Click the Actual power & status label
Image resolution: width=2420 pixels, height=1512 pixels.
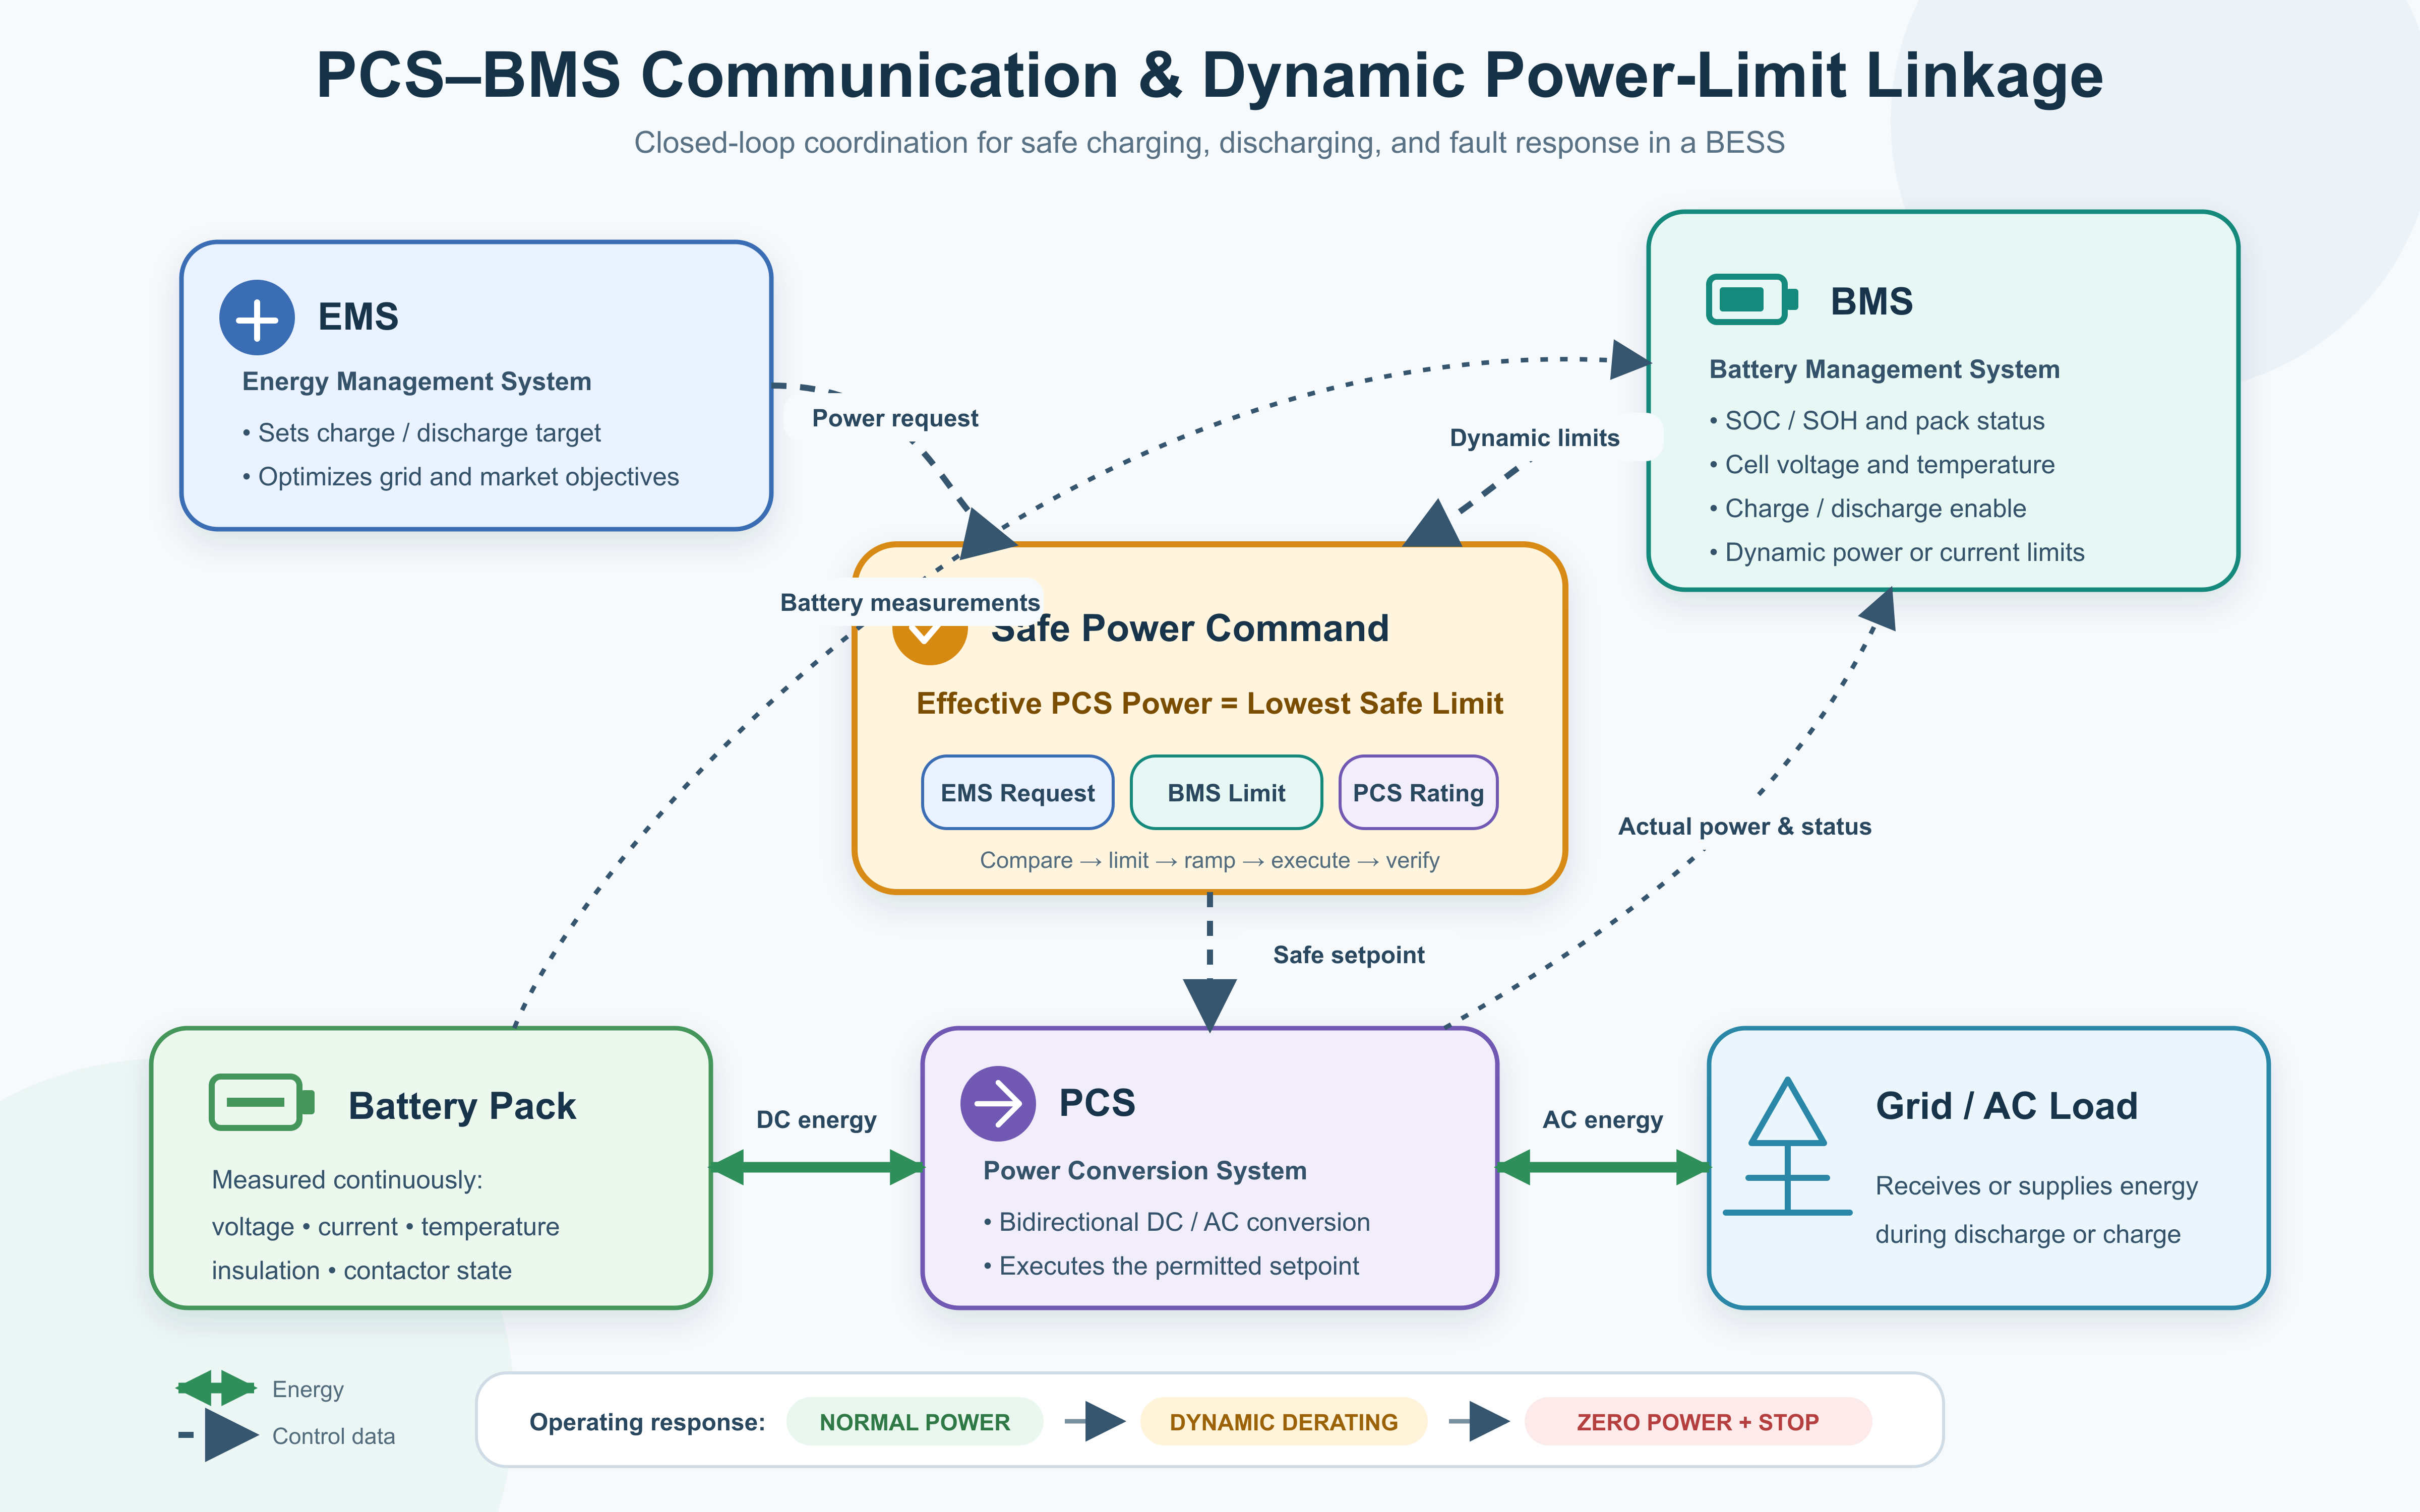[1744, 826]
